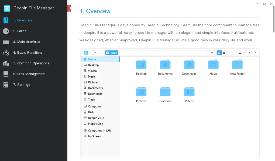Click the Documents folder icon
This screenshot has height=161, width=275.
pos(165,64)
